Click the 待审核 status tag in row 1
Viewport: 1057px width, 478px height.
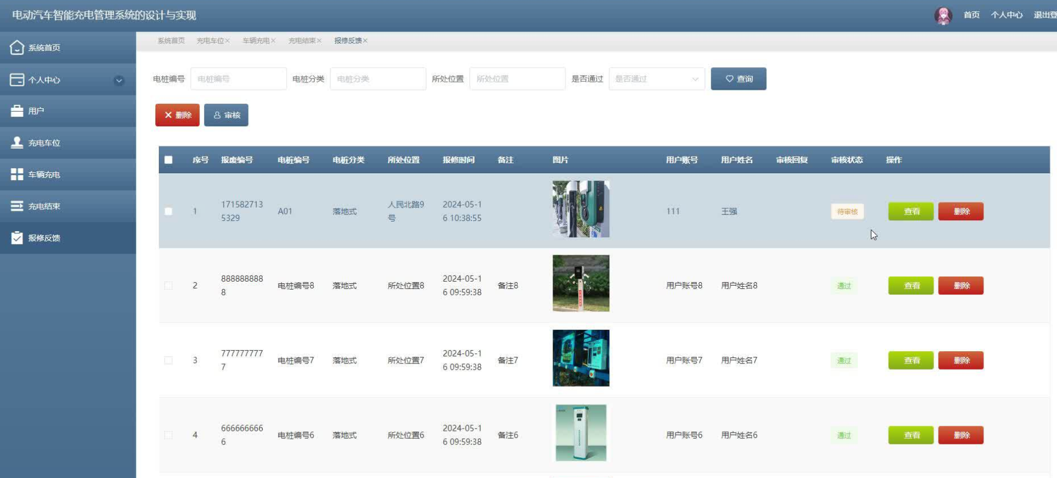point(847,212)
